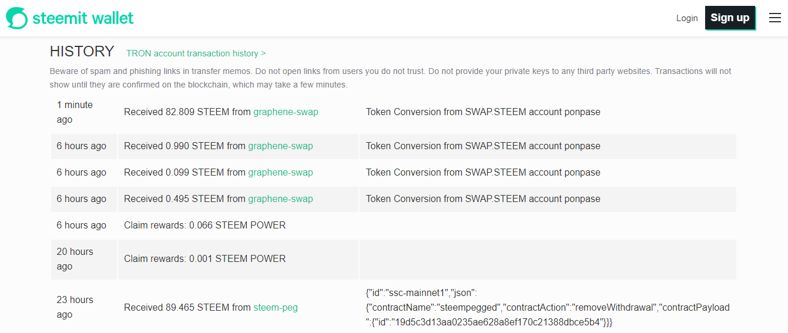Select '23 hours ago' timestamp
The height and width of the screenshot is (333, 788).
pyautogui.click(x=75, y=307)
